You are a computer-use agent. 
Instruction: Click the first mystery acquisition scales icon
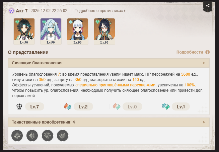click(x=17, y=136)
